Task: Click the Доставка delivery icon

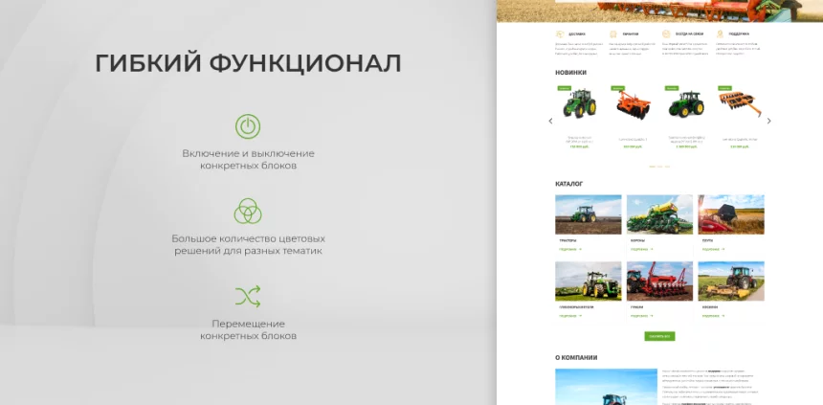Action: click(x=560, y=34)
